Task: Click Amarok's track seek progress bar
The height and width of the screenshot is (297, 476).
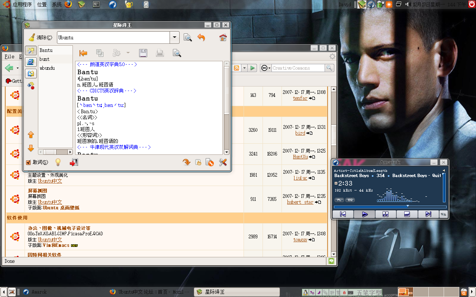Action: coord(390,207)
